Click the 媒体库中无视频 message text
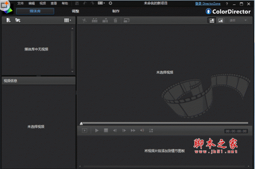 tap(36, 49)
